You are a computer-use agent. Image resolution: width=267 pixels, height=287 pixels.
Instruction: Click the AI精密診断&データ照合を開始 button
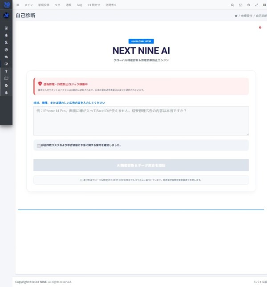[141, 165]
